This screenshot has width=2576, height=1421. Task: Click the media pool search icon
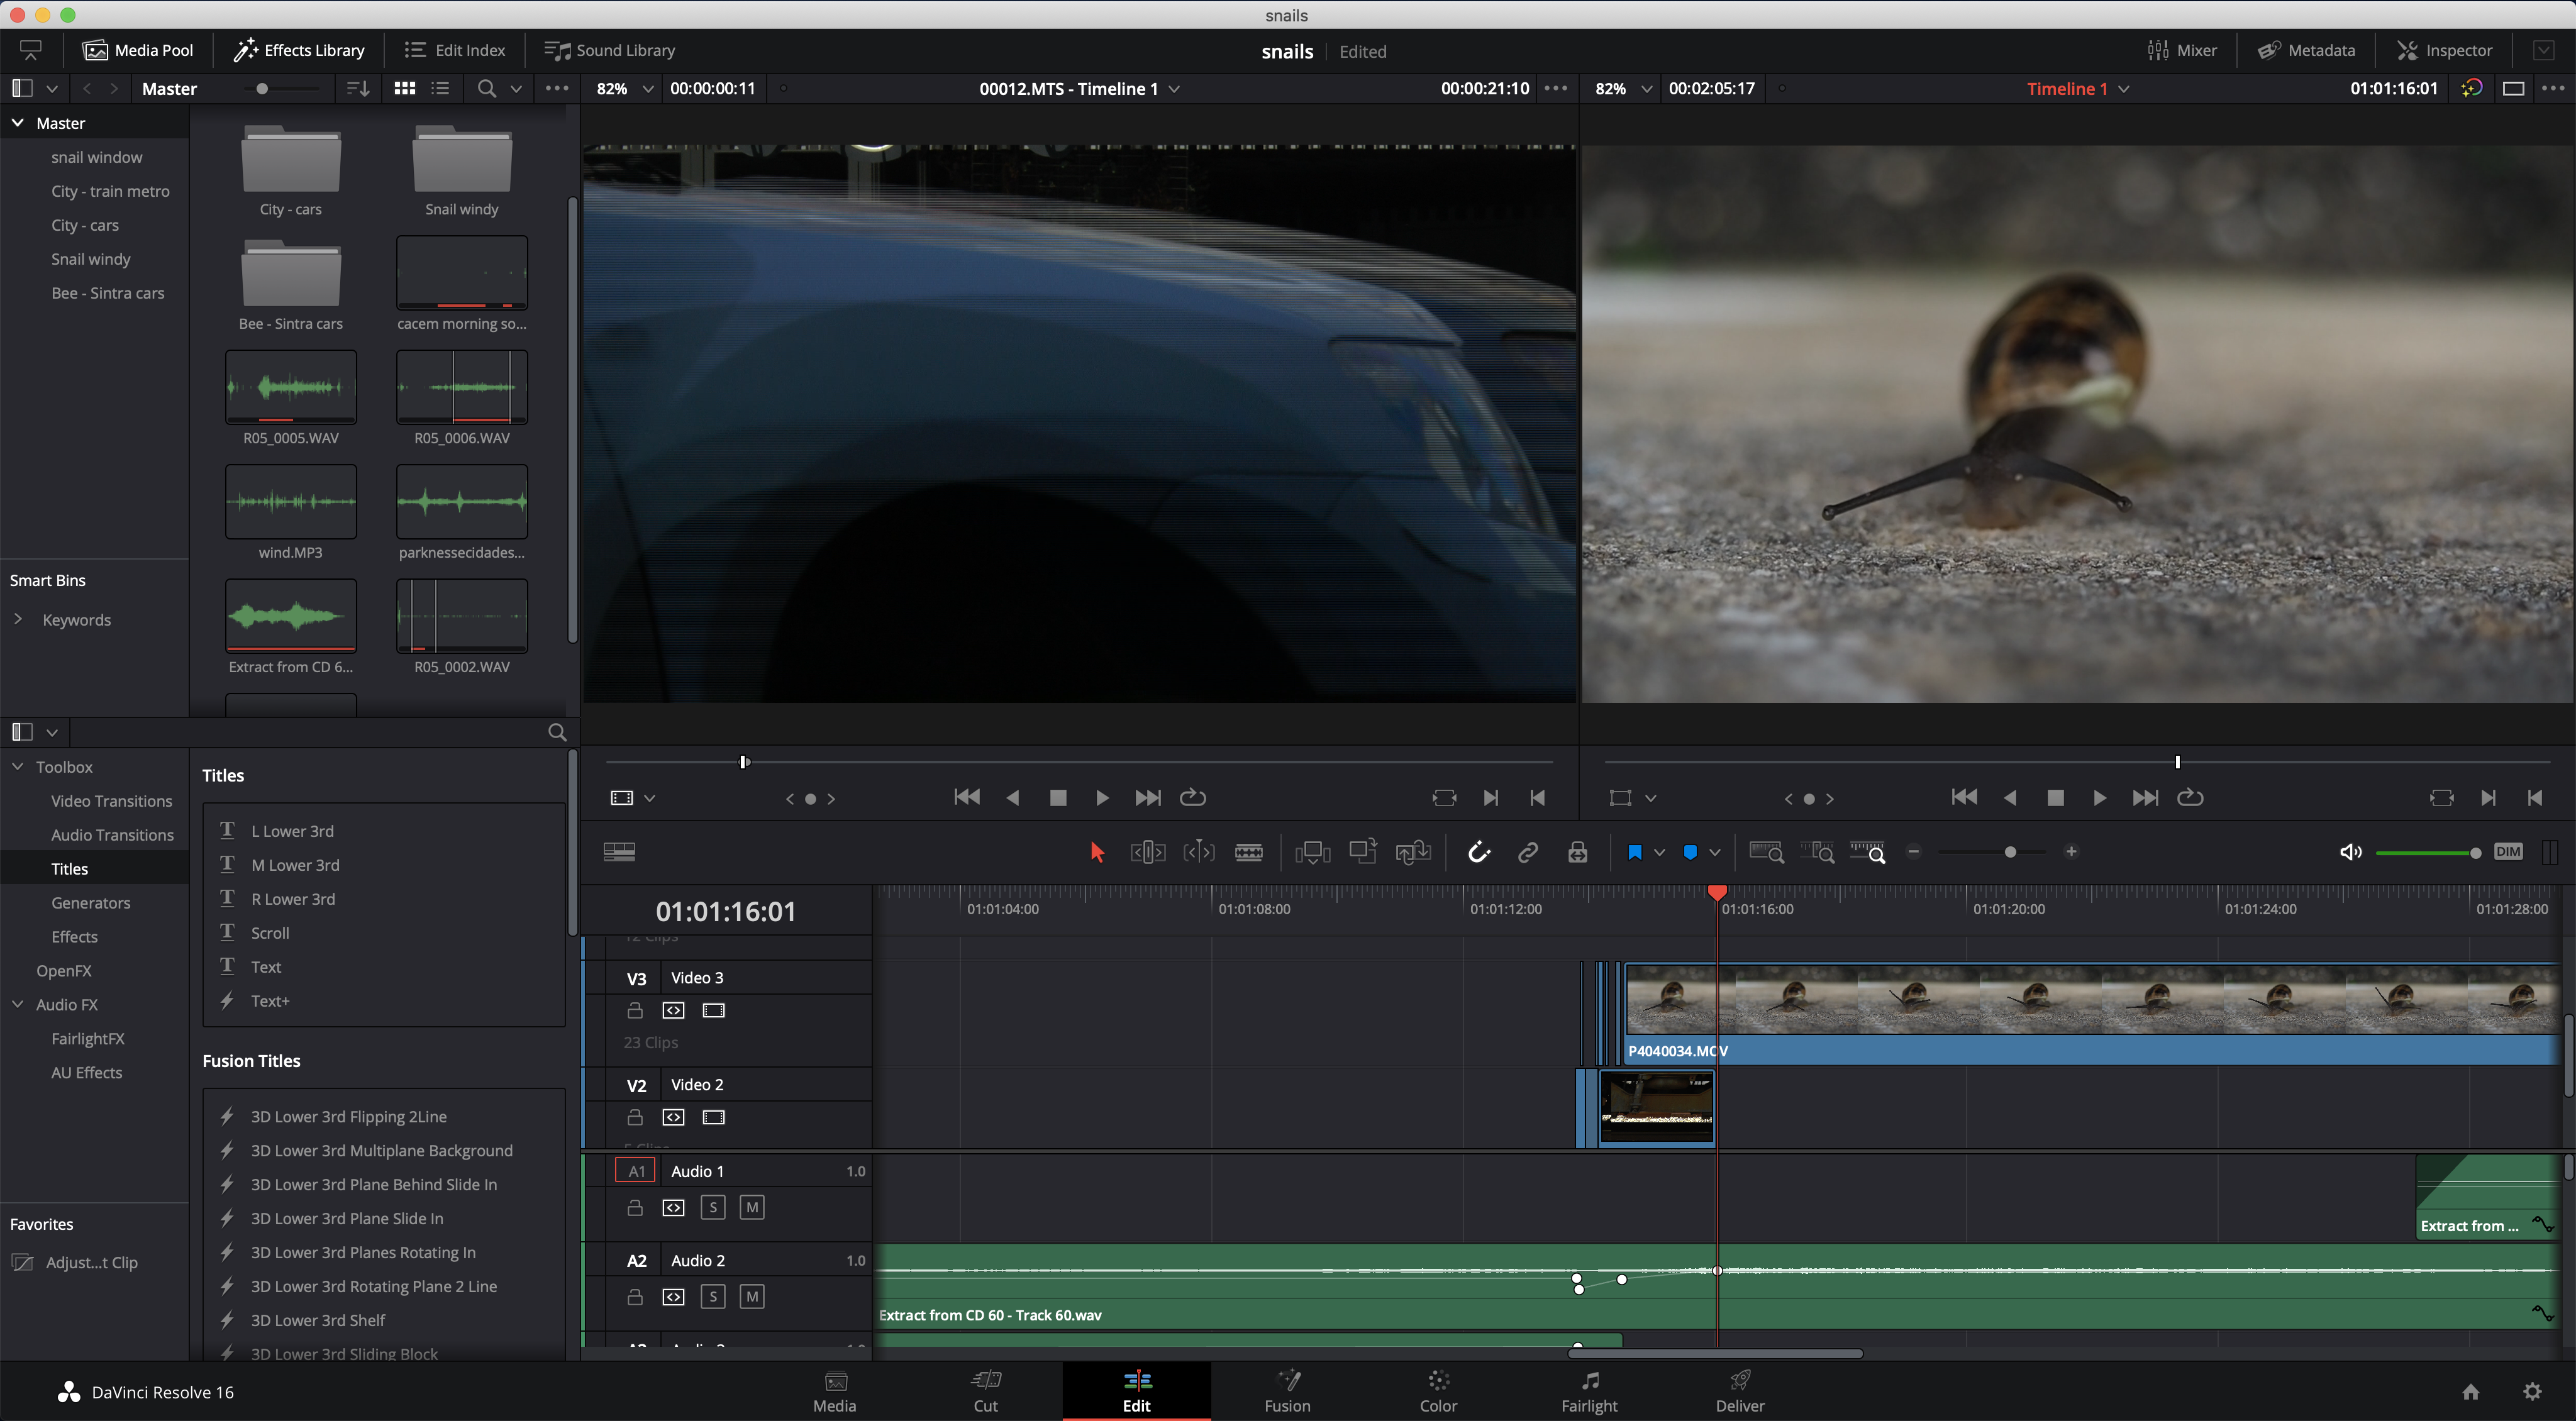tap(486, 88)
